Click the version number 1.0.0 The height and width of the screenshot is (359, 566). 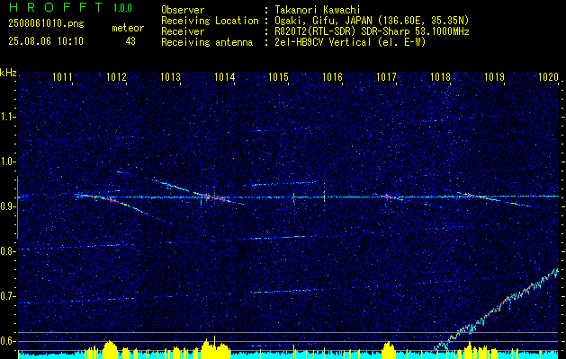point(122,8)
